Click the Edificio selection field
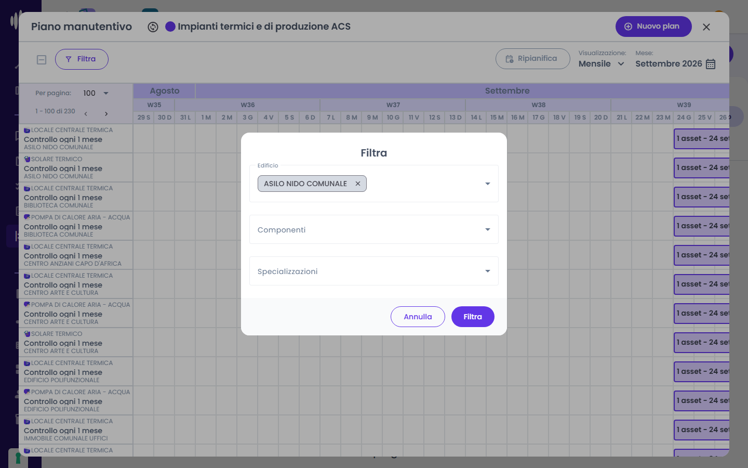The height and width of the screenshot is (468, 748). (374, 184)
